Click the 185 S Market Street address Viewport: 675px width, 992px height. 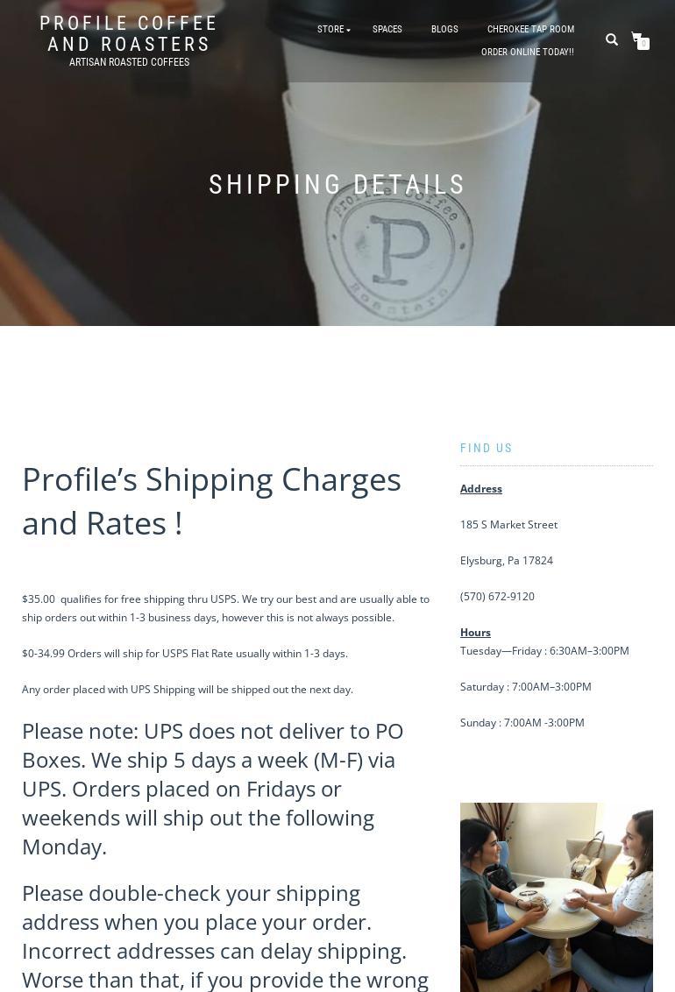[x=508, y=525]
